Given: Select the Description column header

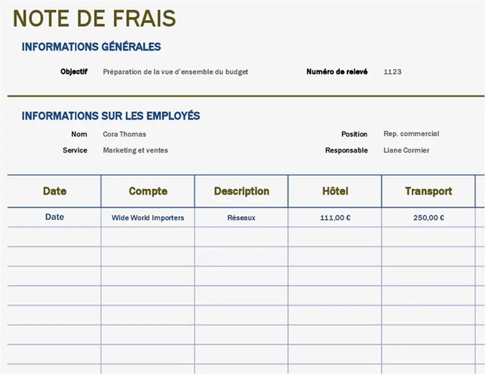Looking at the screenshot, I should pos(241,191).
